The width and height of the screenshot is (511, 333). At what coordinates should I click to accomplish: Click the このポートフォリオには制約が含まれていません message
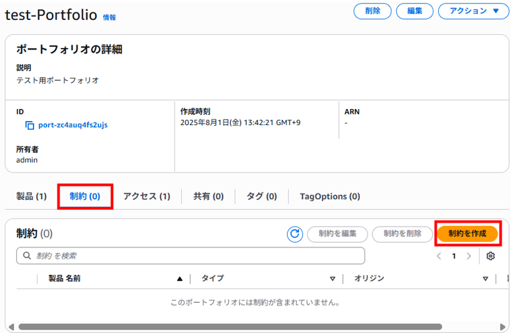pos(255,303)
